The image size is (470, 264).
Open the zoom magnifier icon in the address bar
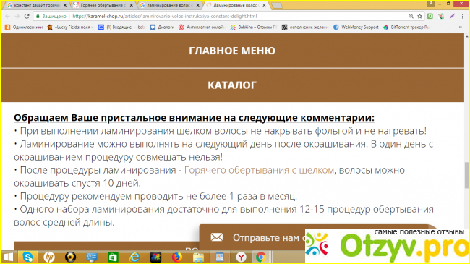click(411, 16)
